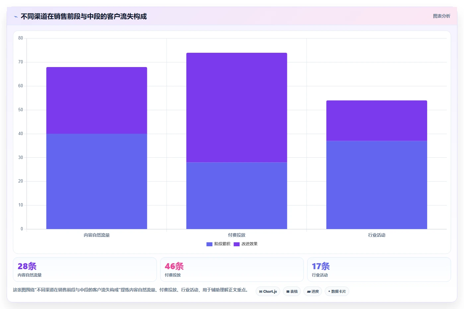
Task: Click the 表格 chip icon
Action: click(x=288, y=291)
